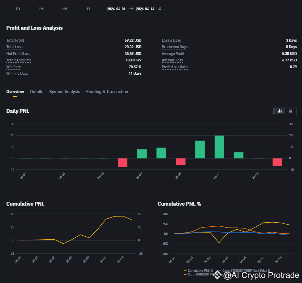The image size is (302, 283).
Task: Open the date range calendar icon
Action: pos(160,9)
